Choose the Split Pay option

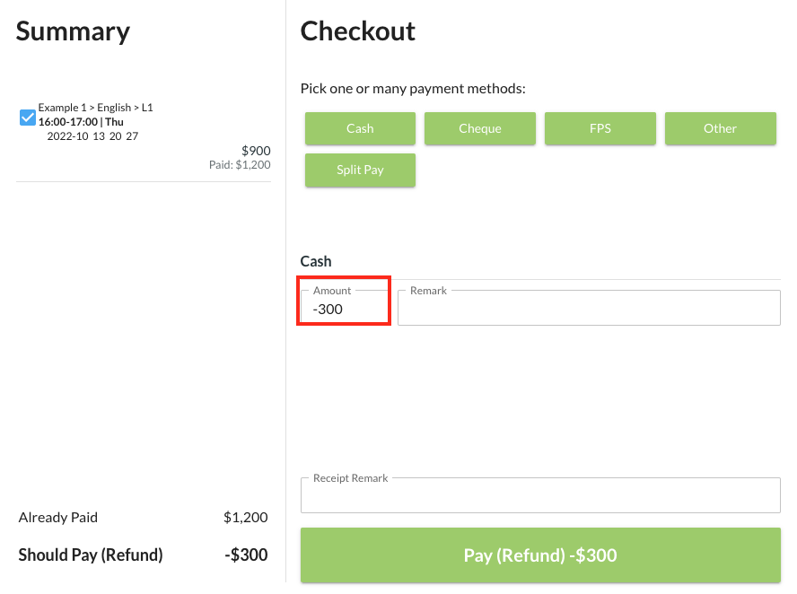360,170
